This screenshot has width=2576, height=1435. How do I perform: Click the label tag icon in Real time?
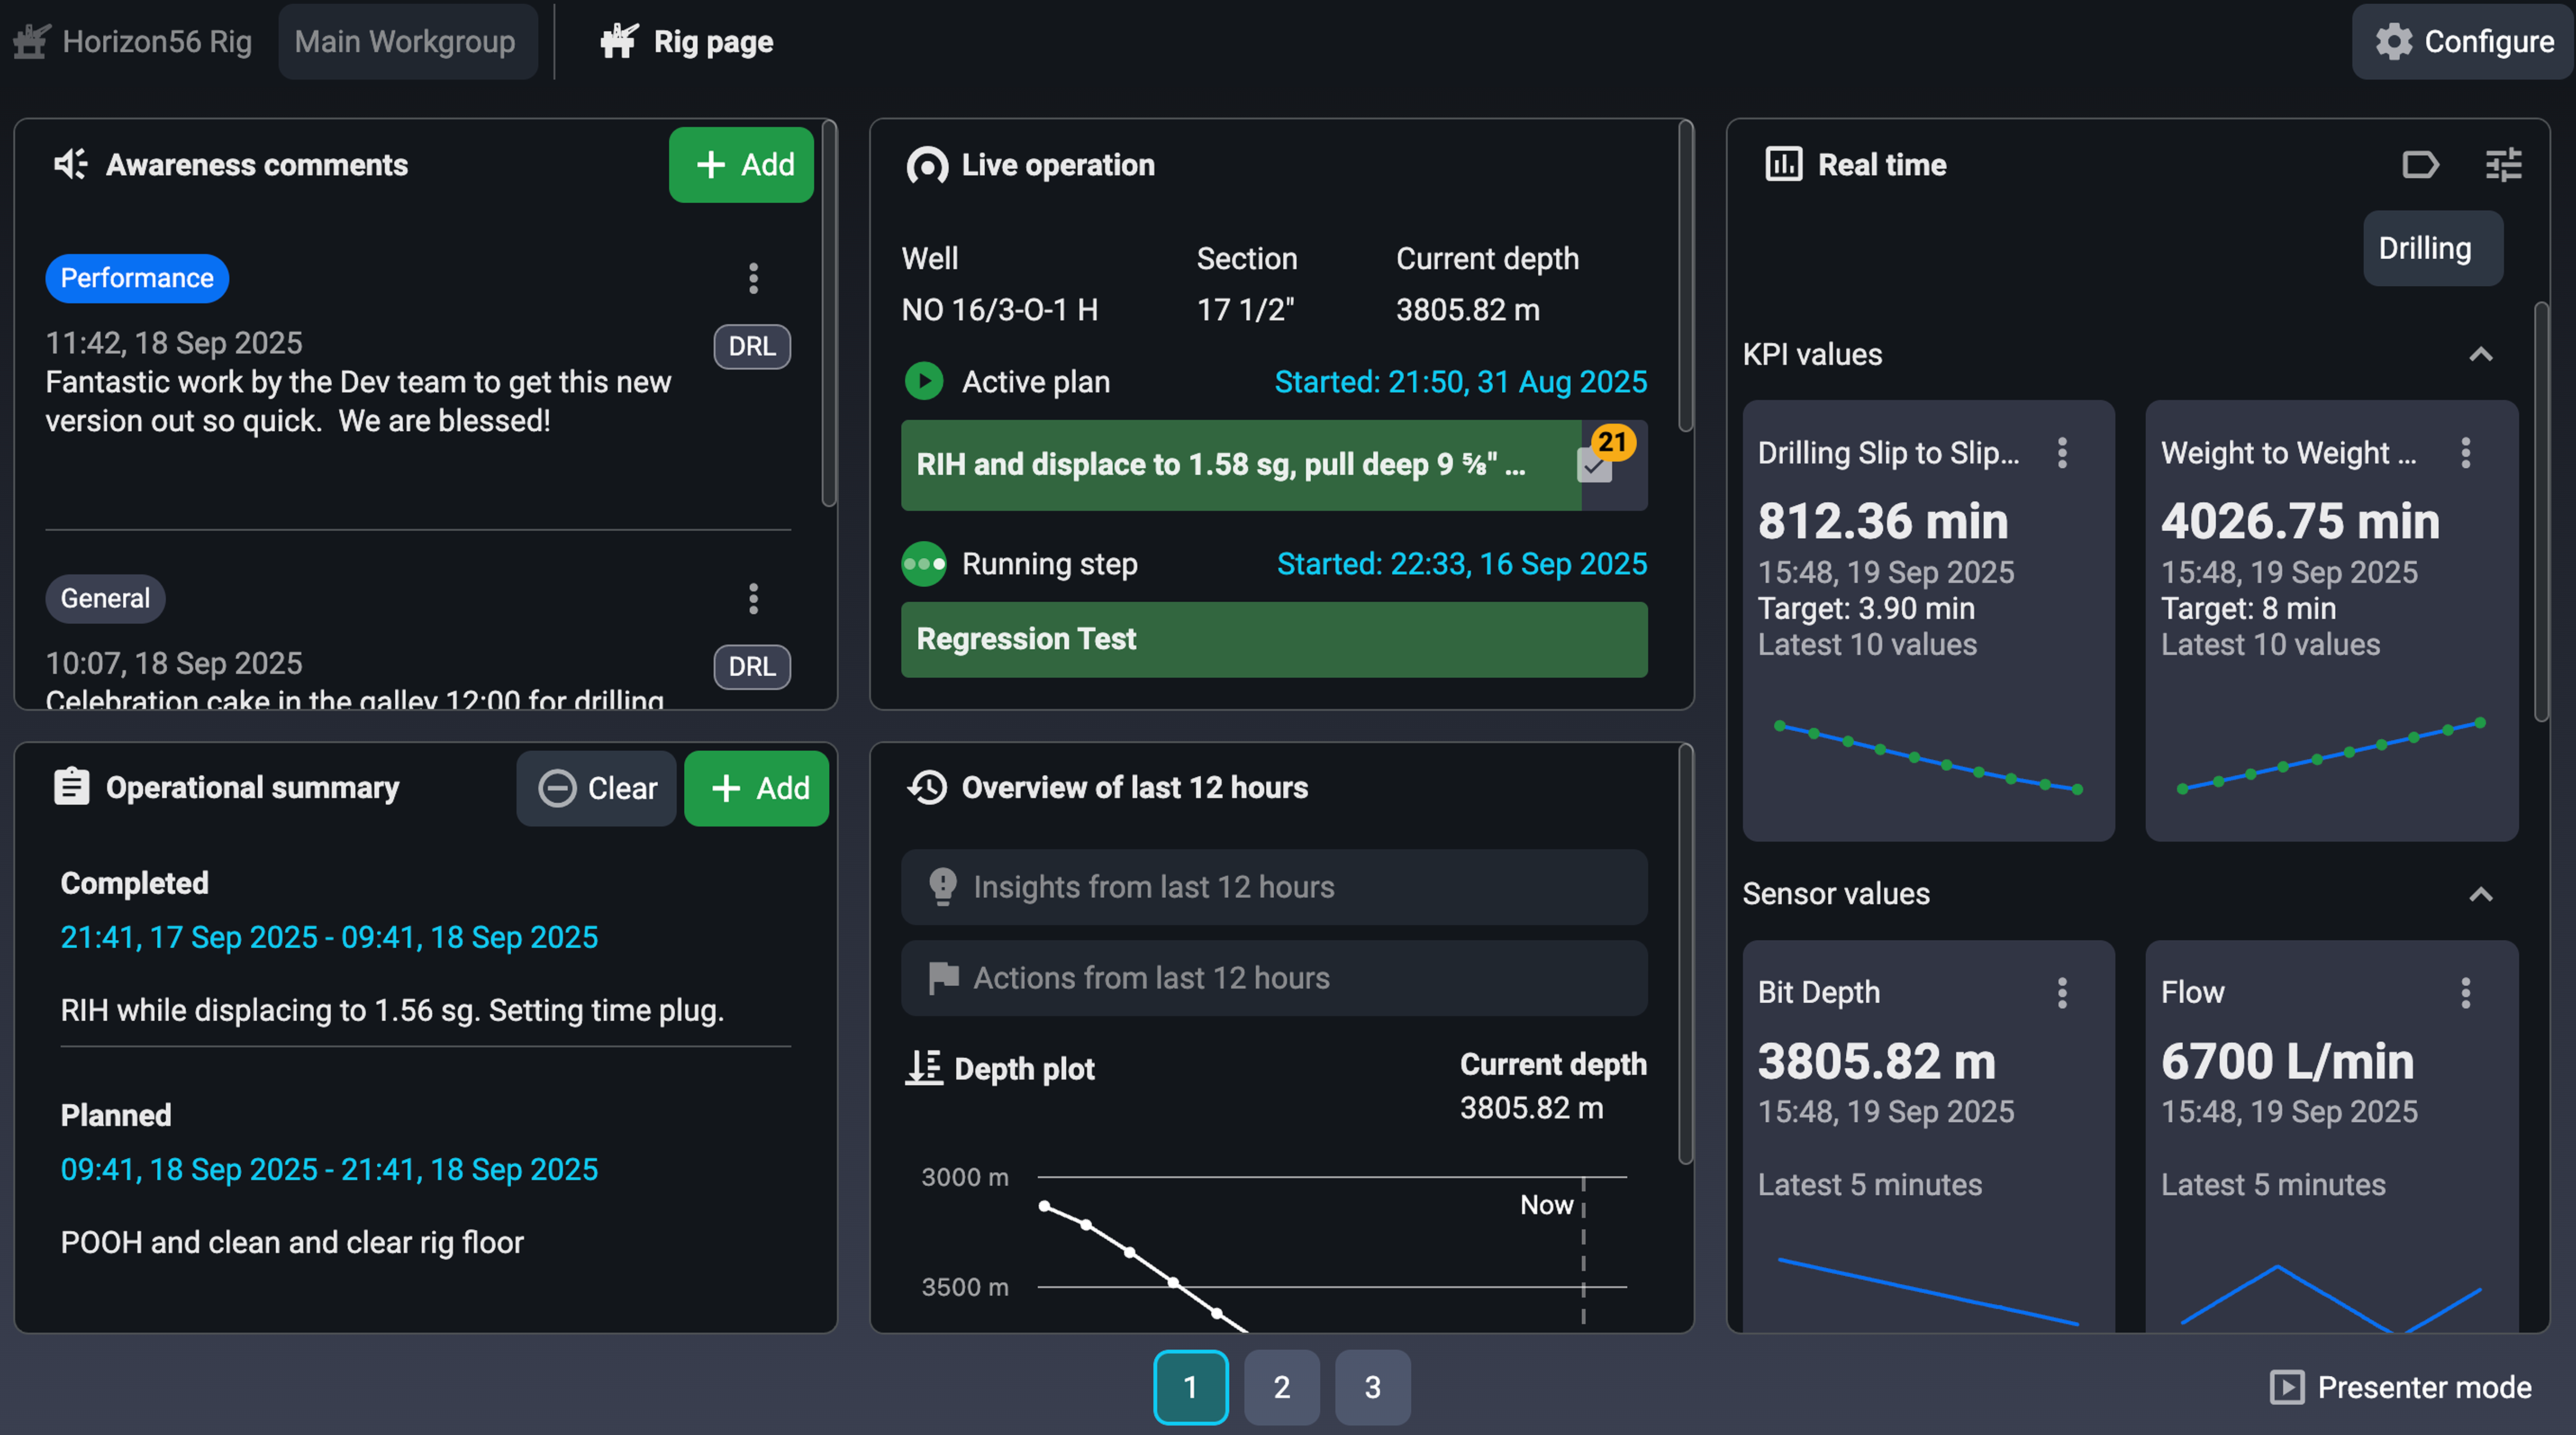[x=2420, y=164]
